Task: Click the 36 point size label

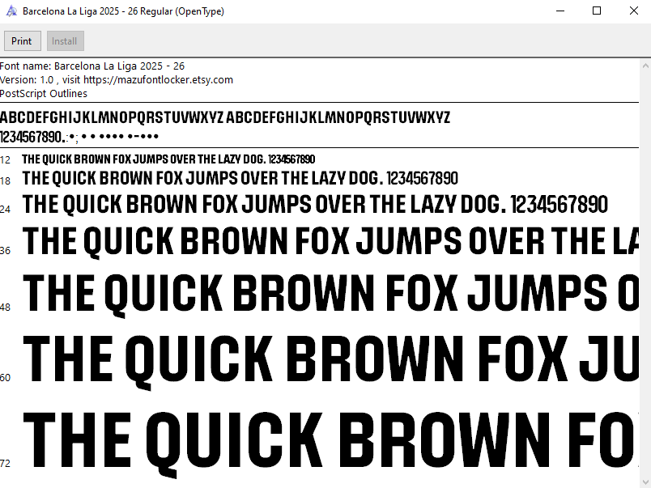Action: pyautogui.click(x=6, y=251)
